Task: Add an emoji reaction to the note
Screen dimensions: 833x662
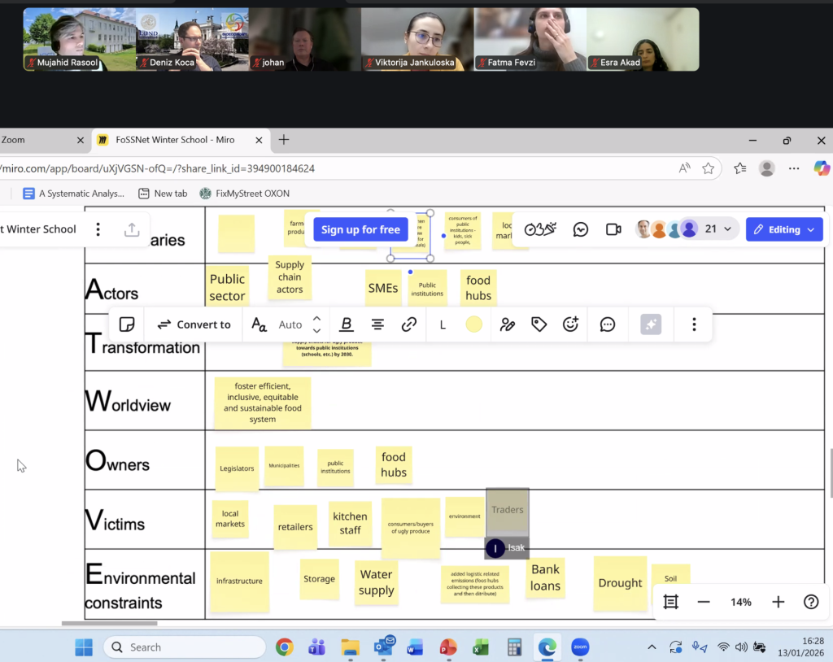Action: tap(571, 324)
